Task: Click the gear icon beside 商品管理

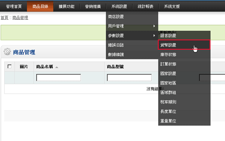Action: pyautogui.click(x=7, y=51)
